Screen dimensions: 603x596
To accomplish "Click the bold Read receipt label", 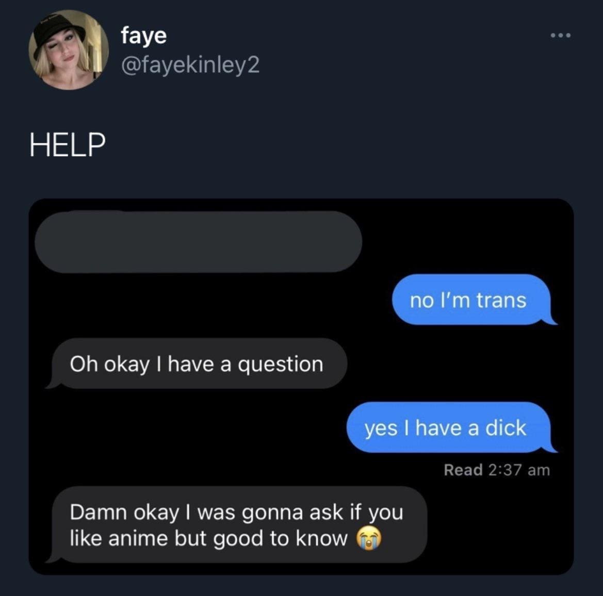I will 463,470.
